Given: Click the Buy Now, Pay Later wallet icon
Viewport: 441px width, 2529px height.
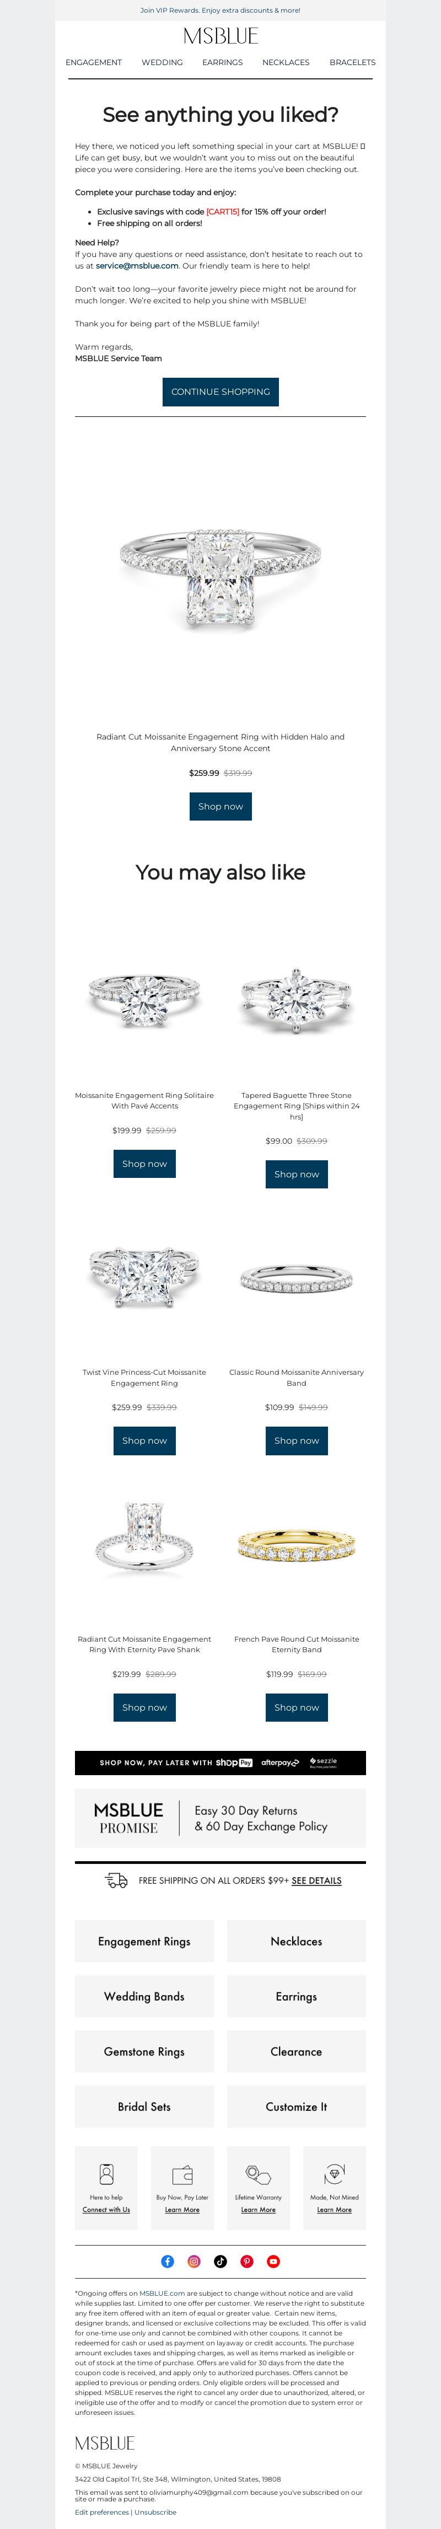Looking at the screenshot, I should point(182,2174).
